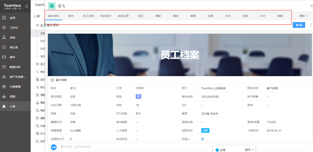
Task: Click the 在职 status tag
Action: tap(205, 130)
